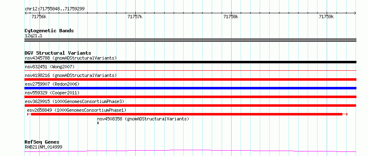Click the 71758k ruler label
The height and width of the screenshot is (156, 368).
coord(231,17)
